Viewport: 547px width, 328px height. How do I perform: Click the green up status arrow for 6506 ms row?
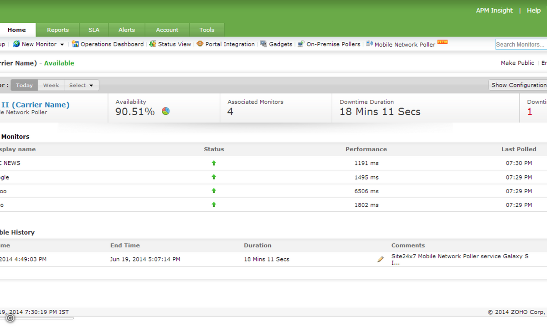click(214, 191)
